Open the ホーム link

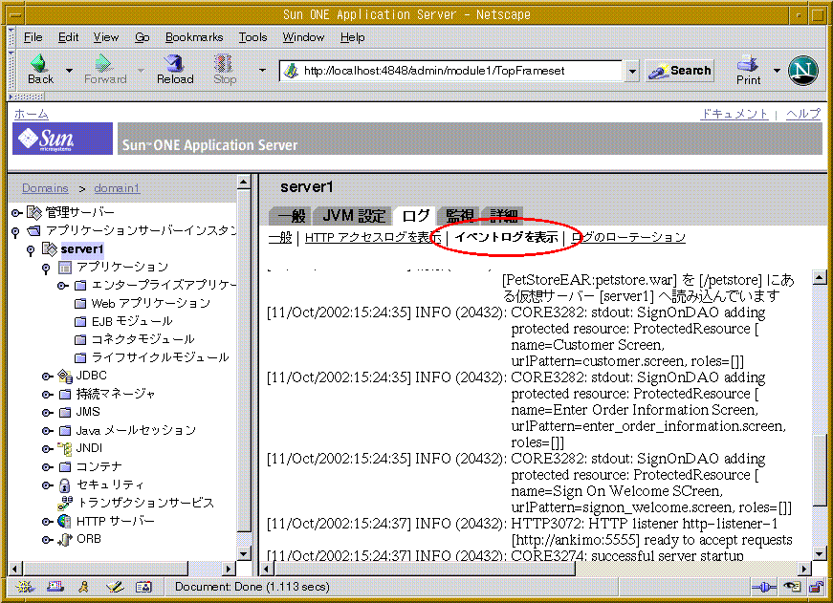[32, 114]
